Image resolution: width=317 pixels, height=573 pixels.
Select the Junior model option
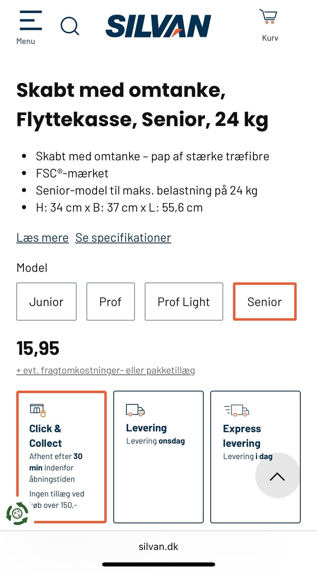pos(46,301)
